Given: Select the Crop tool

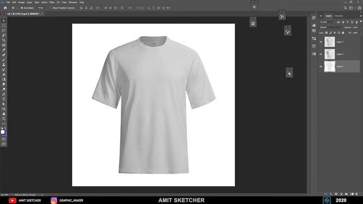Looking at the screenshot, I should coord(4,40).
